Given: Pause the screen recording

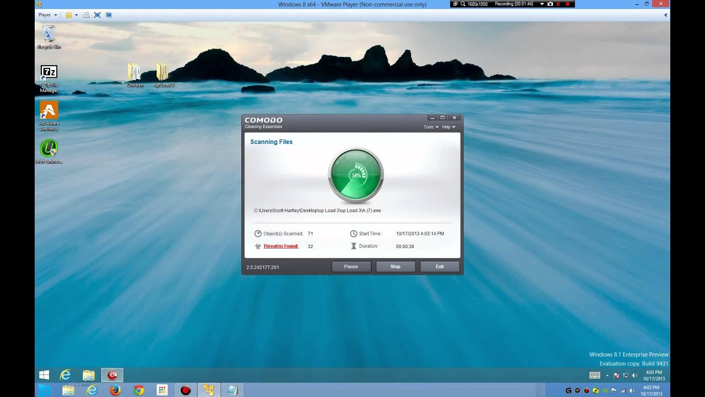Looking at the screenshot, I should [x=558, y=4].
